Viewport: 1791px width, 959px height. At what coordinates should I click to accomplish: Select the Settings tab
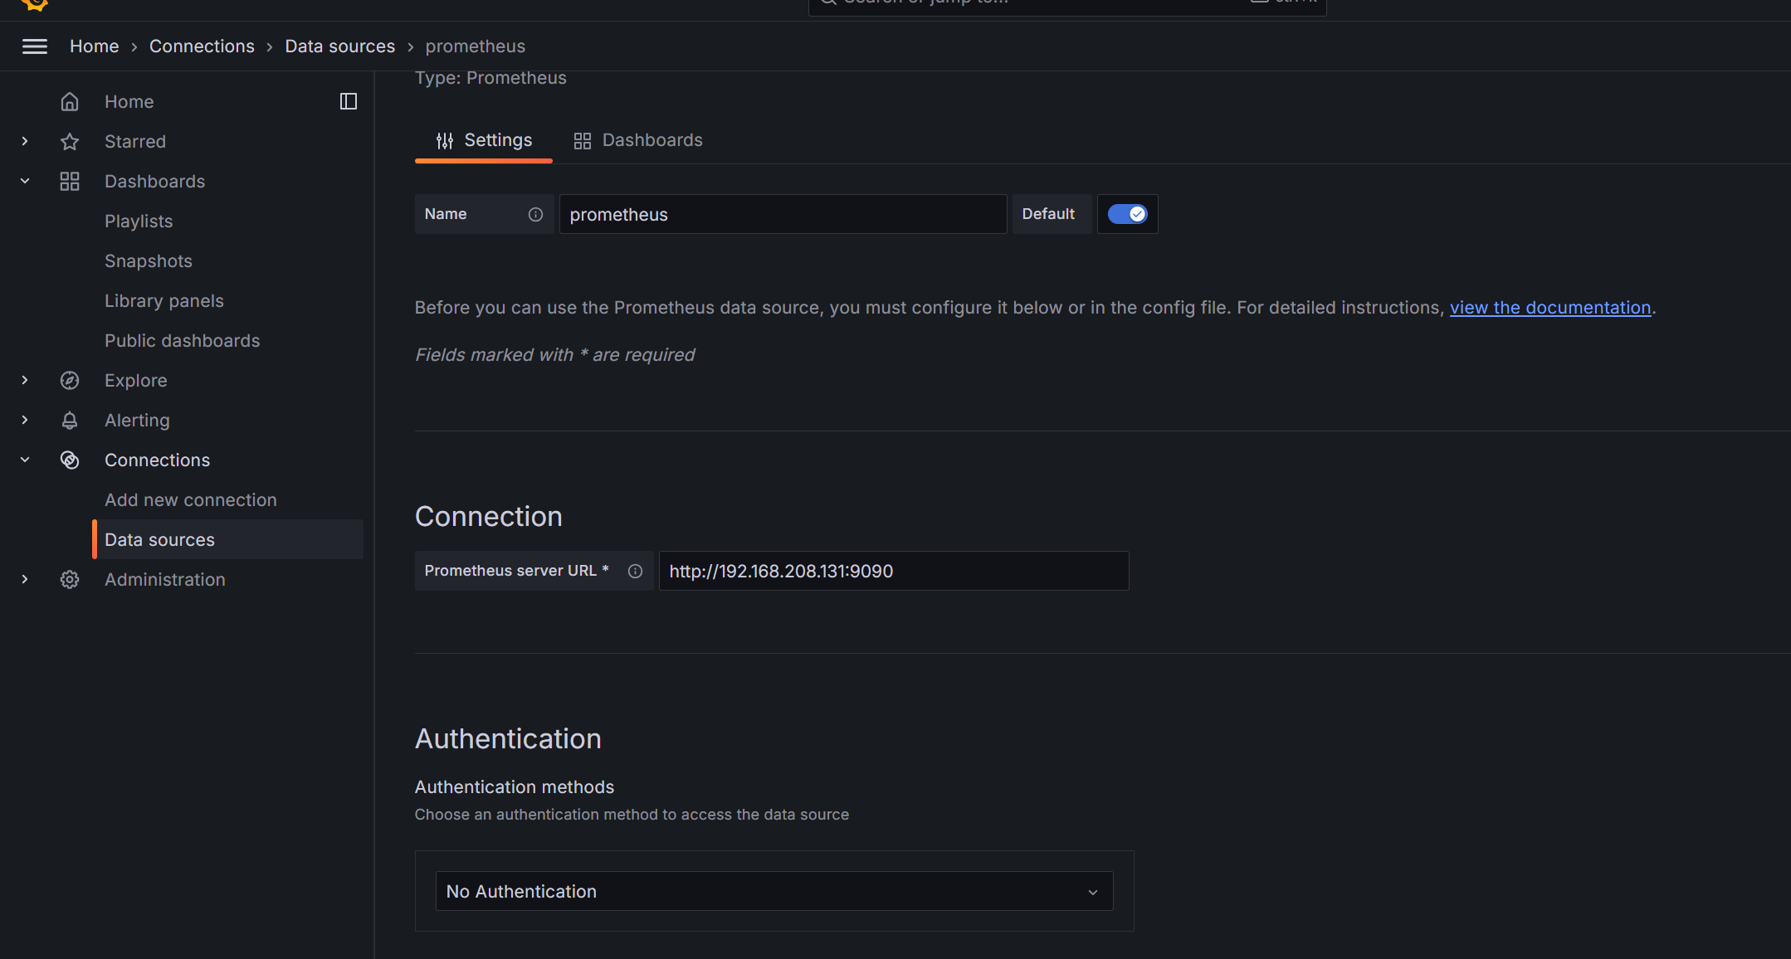click(484, 140)
